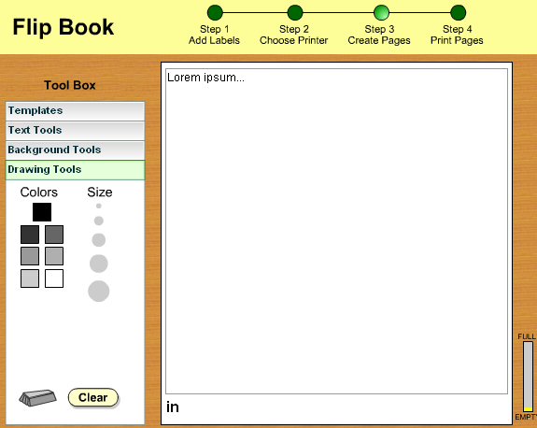Select the eraser tool icon
The height and width of the screenshot is (428, 537).
(x=37, y=398)
